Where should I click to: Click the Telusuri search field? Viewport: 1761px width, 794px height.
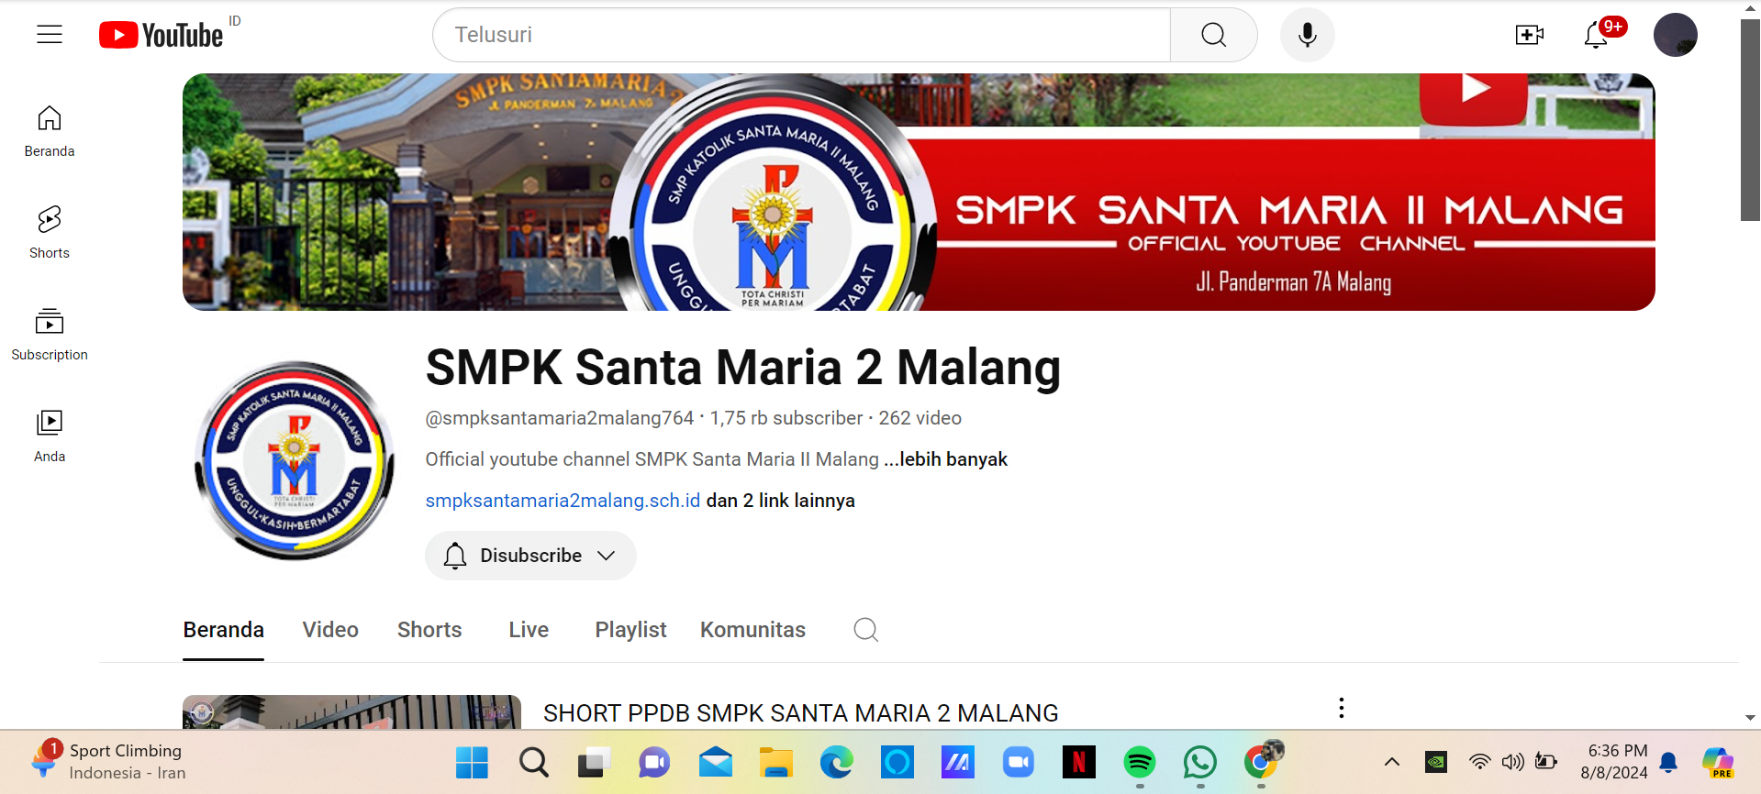801,35
